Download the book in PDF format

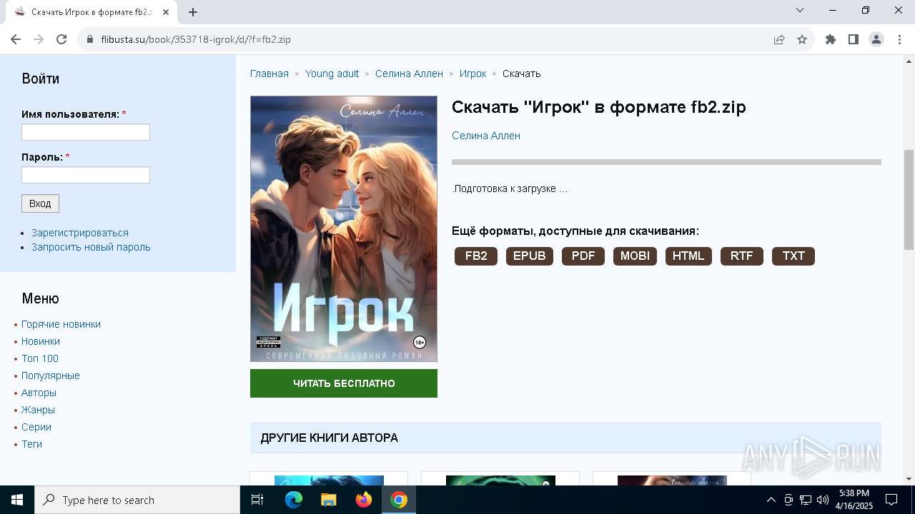[x=583, y=256]
